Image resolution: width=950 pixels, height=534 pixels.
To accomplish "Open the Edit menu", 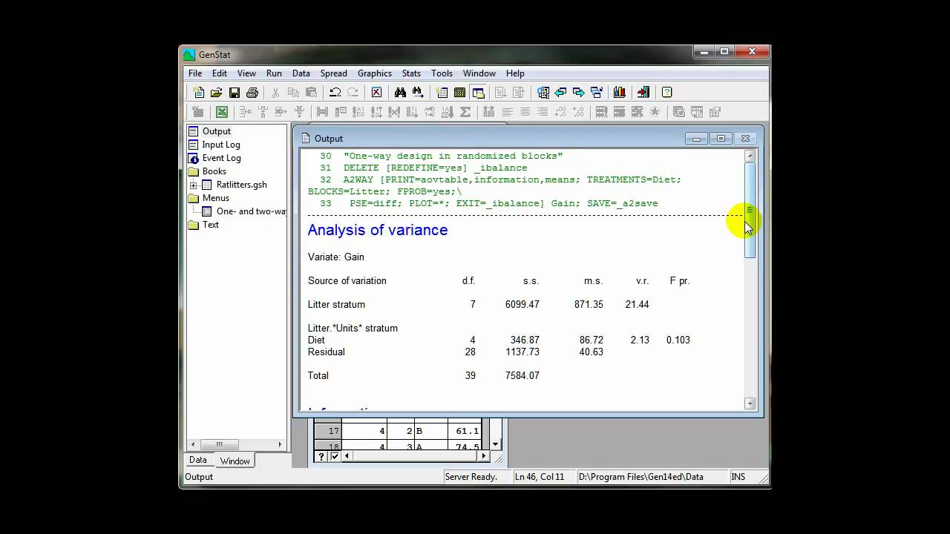I will pyautogui.click(x=220, y=73).
